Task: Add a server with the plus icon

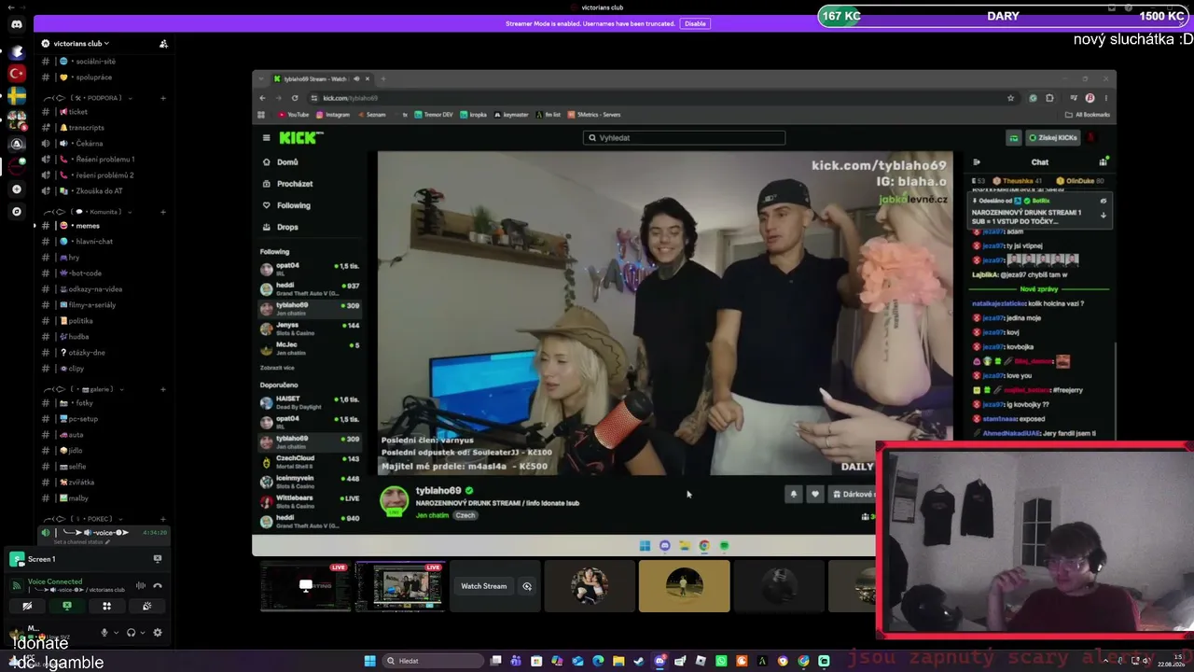Action: pos(17,189)
